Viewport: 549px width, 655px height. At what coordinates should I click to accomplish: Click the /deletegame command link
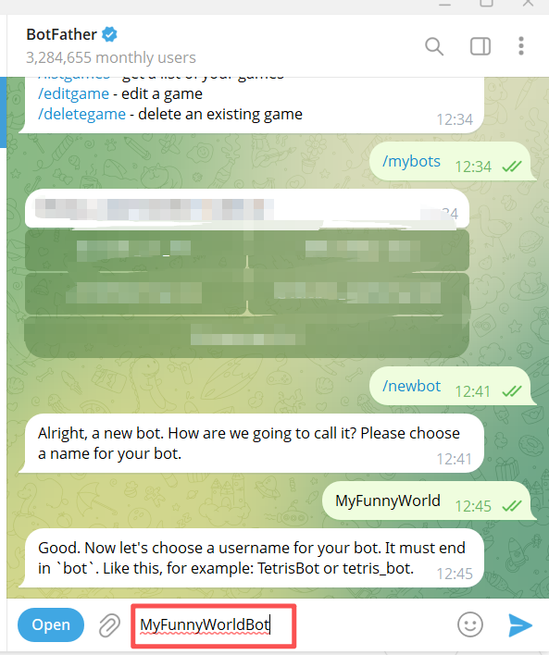coord(82,114)
